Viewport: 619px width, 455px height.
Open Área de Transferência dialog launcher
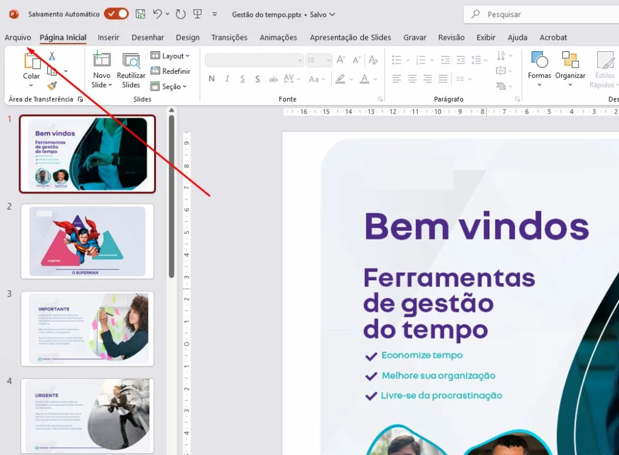[80, 99]
